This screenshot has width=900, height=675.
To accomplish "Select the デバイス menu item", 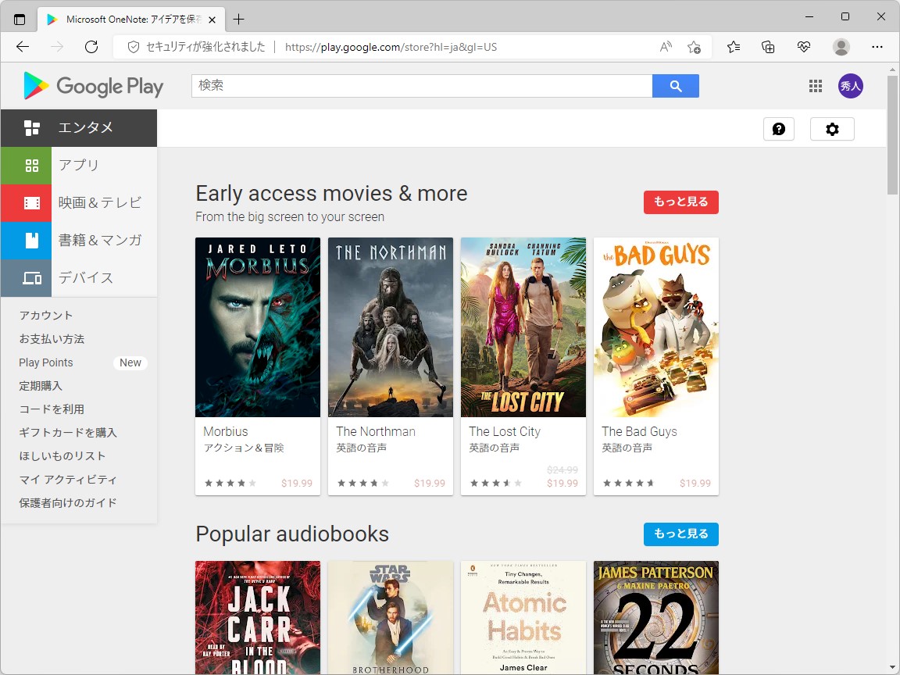I will point(79,278).
